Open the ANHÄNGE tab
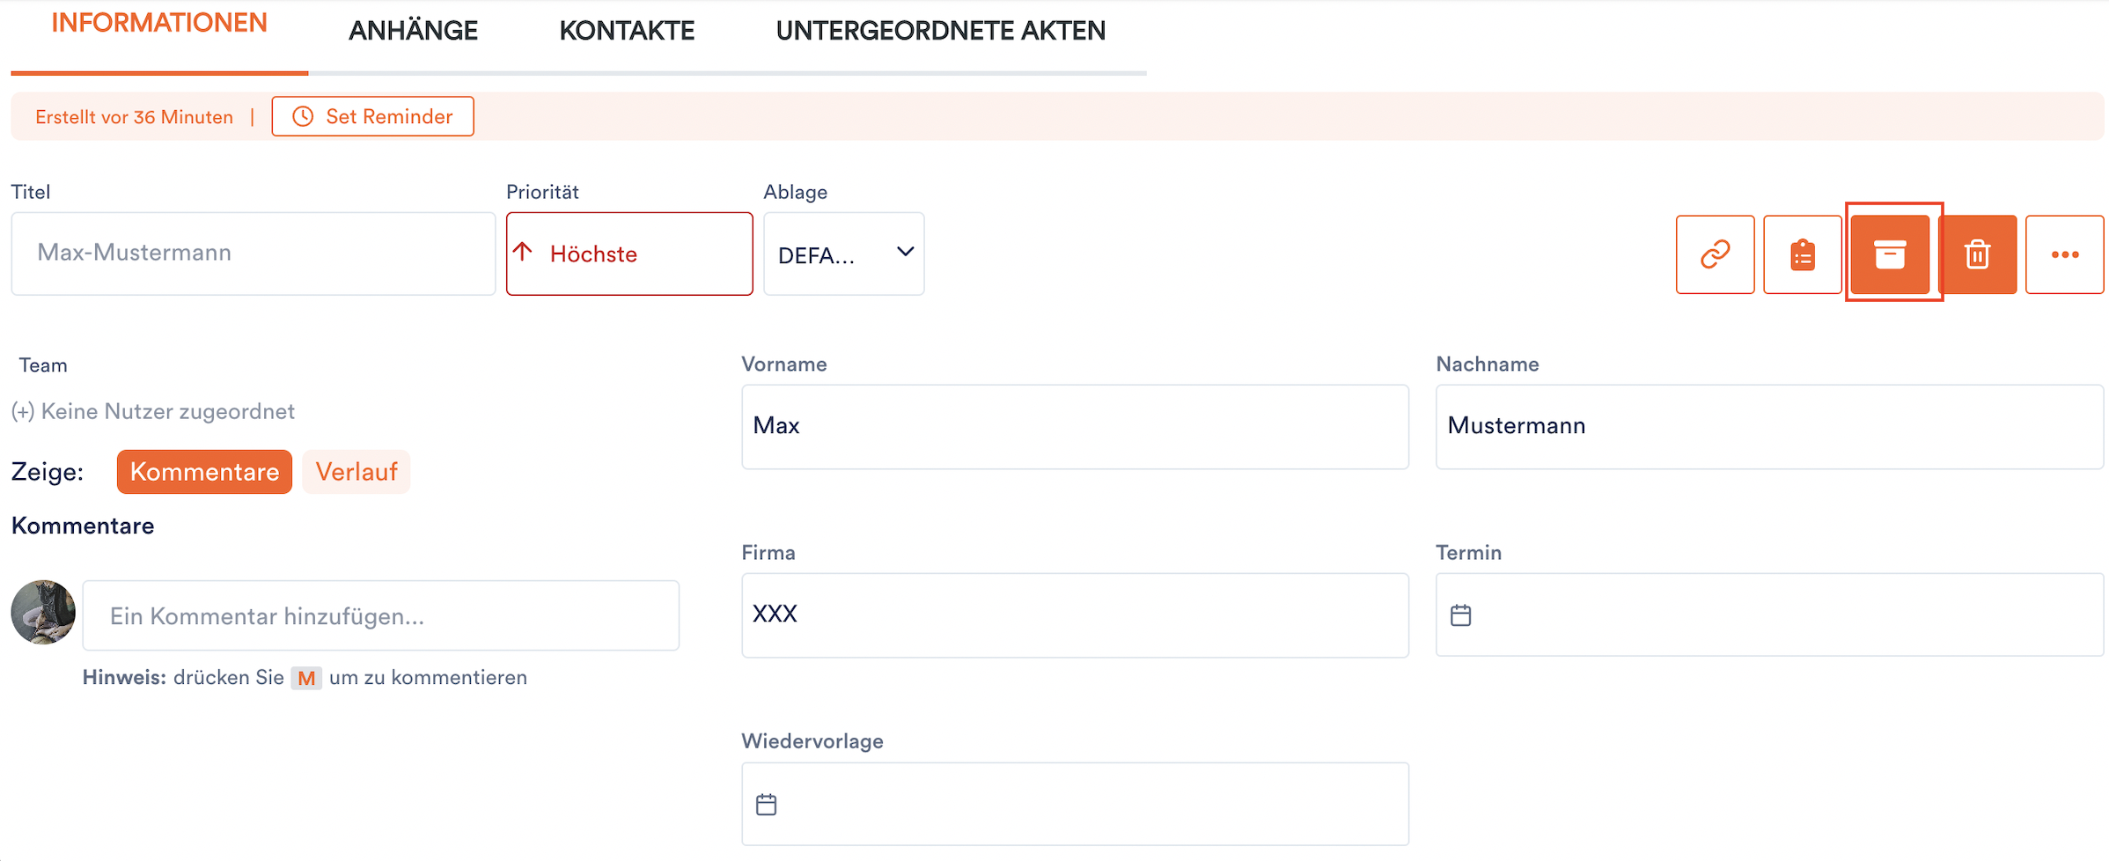 [x=413, y=31]
